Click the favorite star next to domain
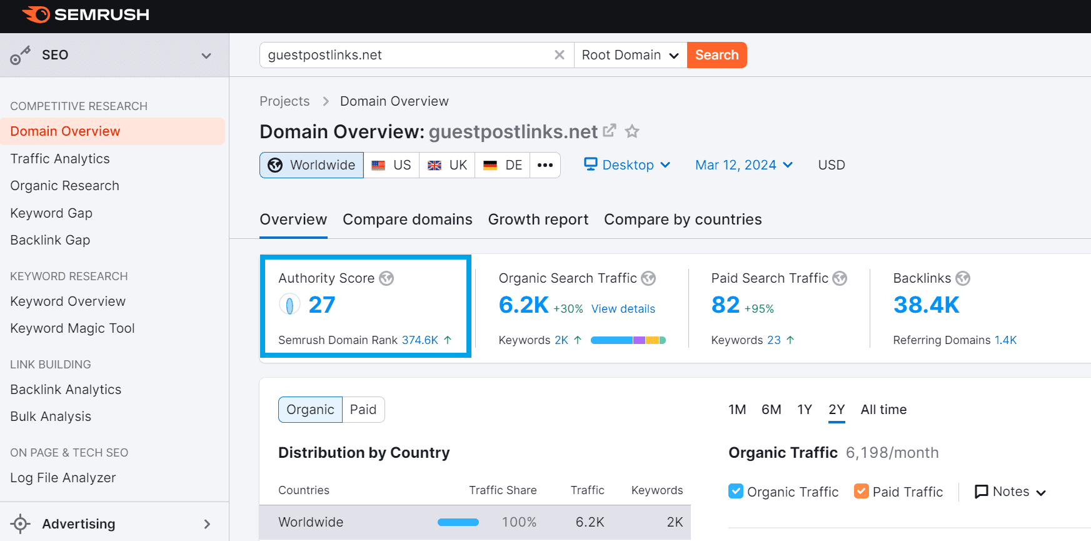 (632, 131)
